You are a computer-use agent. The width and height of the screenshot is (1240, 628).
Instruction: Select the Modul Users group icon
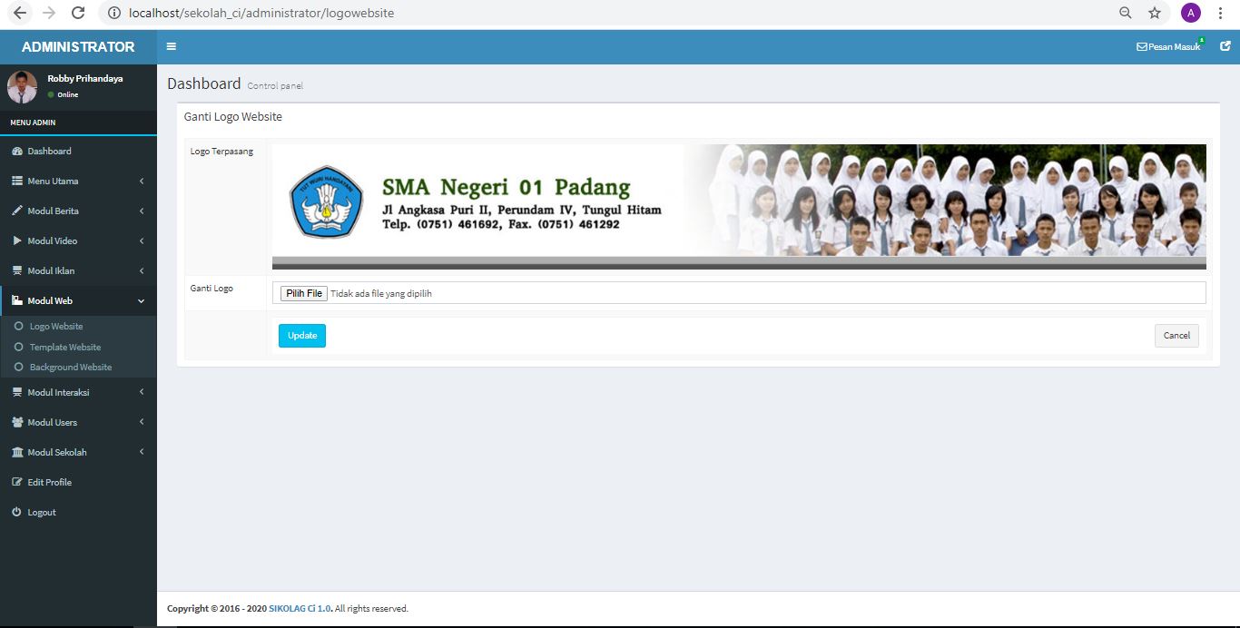(x=18, y=422)
